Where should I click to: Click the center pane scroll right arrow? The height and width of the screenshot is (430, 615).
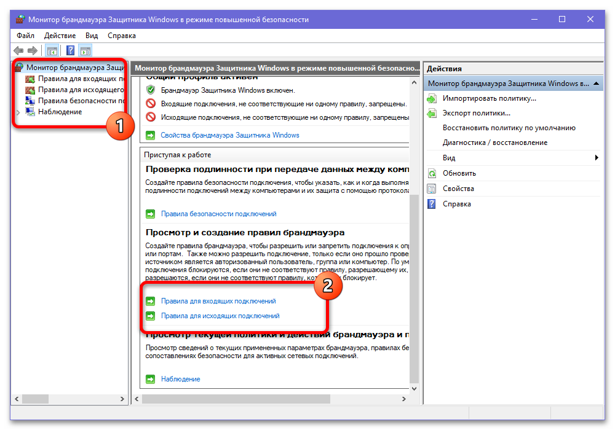404,399
